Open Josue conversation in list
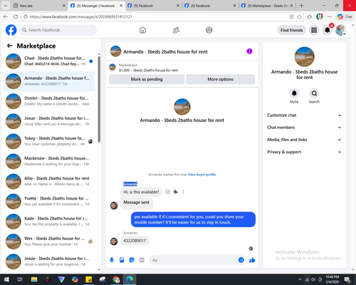356x285 pixels. [49, 121]
